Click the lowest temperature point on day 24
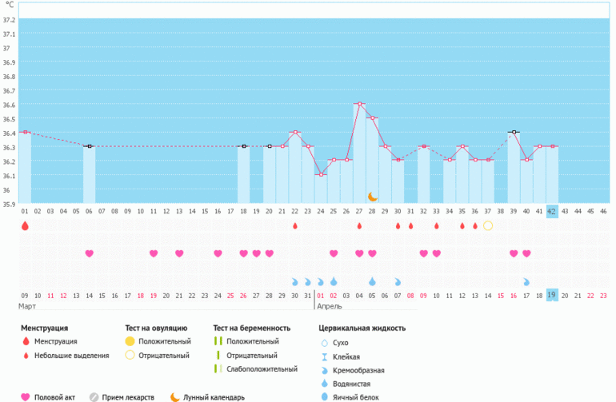Screen dimensions: 616x402 pos(321,174)
